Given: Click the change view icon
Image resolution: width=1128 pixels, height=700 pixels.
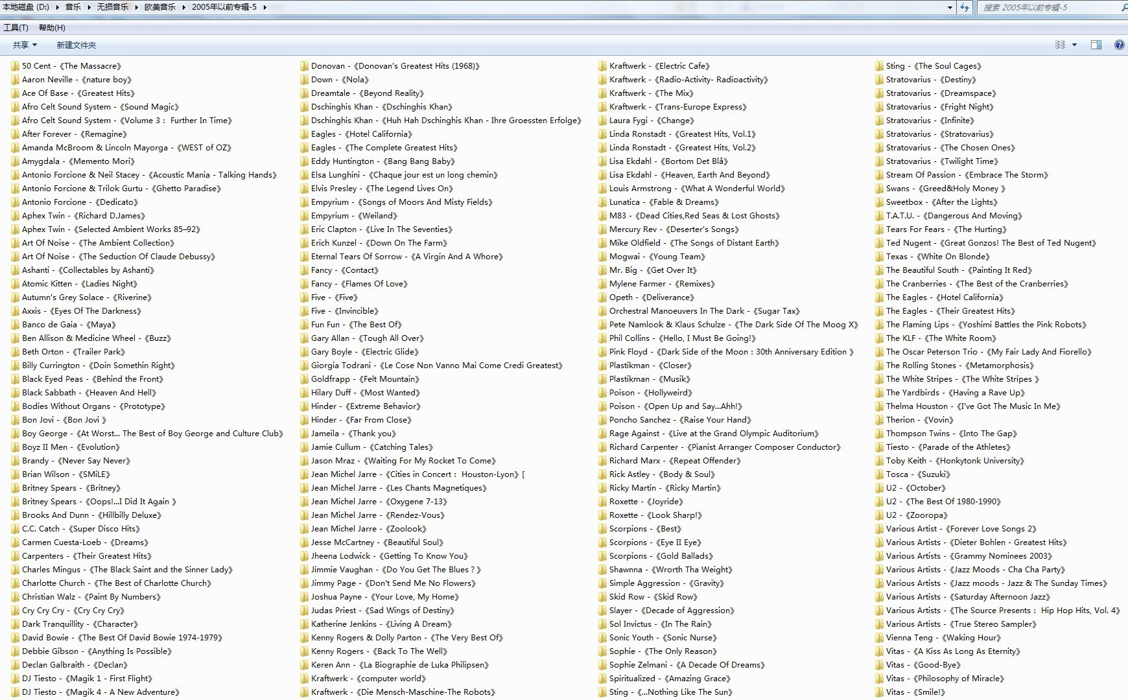Looking at the screenshot, I should 1060,45.
